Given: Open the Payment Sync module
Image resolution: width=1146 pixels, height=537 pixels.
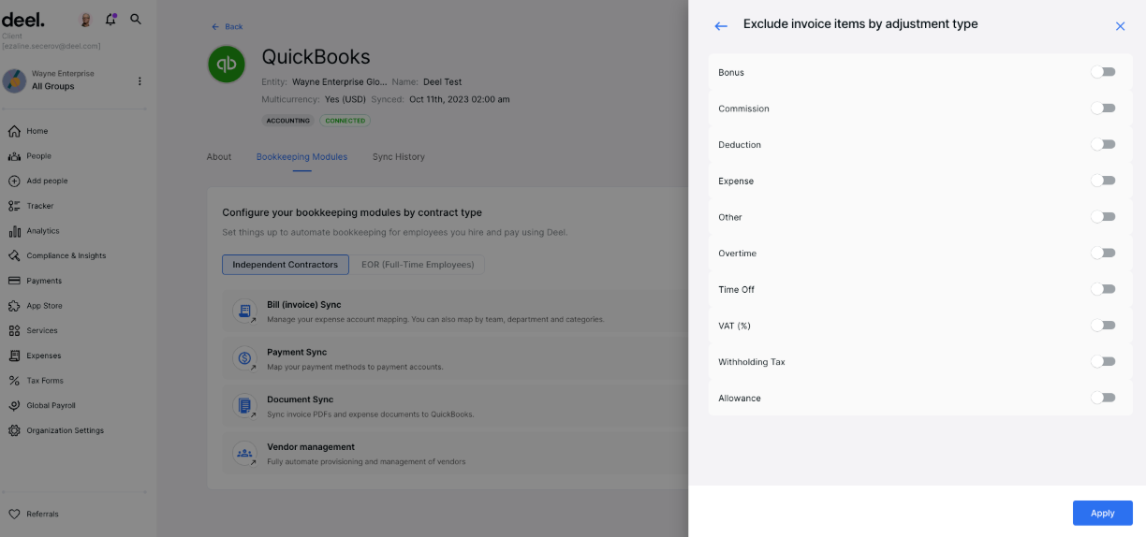Looking at the screenshot, I should [454, 359].
